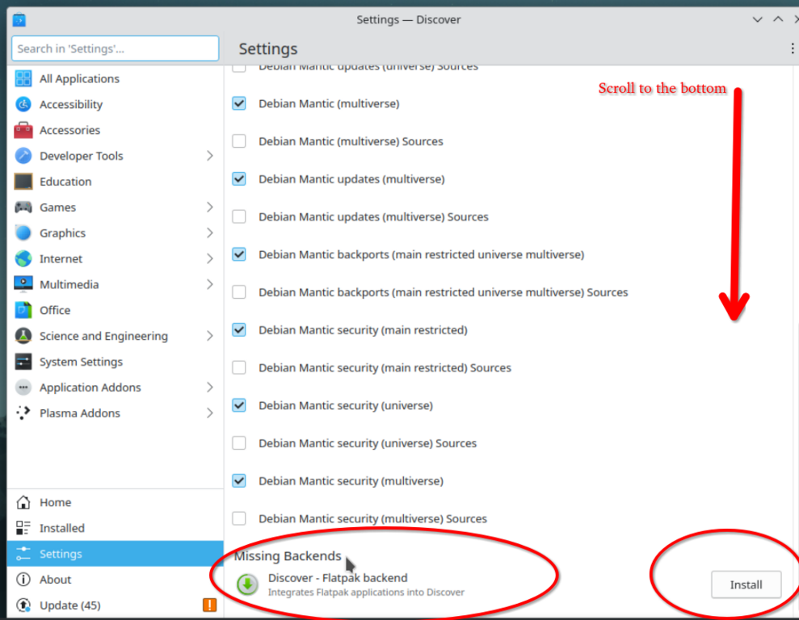Open the Accessories toolbox icon
The image size is (799, 620).
(23, 130)
